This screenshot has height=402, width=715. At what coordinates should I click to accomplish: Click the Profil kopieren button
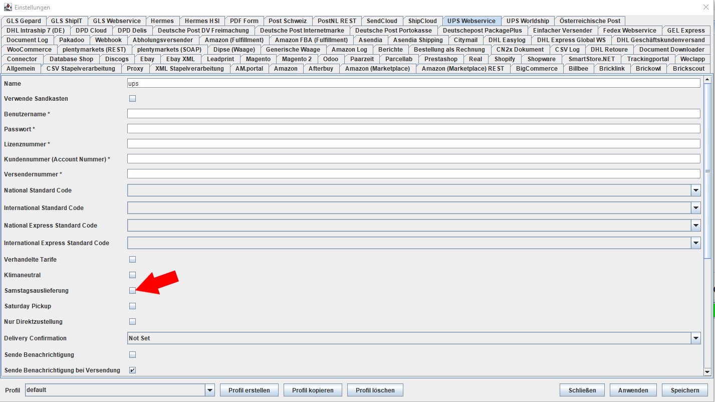click(313, 390)
